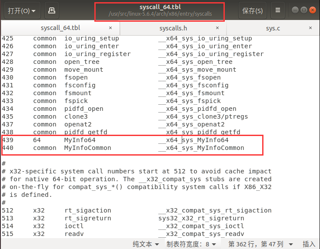The width and height of the screenshot is (320, 249).
Task: Close the syscalls.h tab
Action: pyautogui.click(x=217, y=28)
